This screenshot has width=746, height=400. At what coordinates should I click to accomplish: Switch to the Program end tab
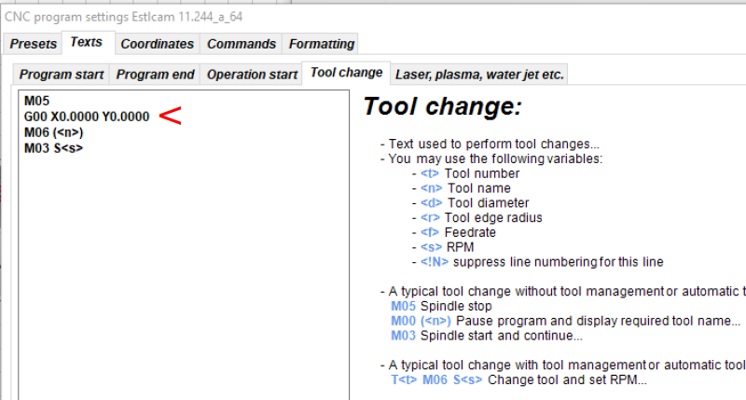[156, 75]
